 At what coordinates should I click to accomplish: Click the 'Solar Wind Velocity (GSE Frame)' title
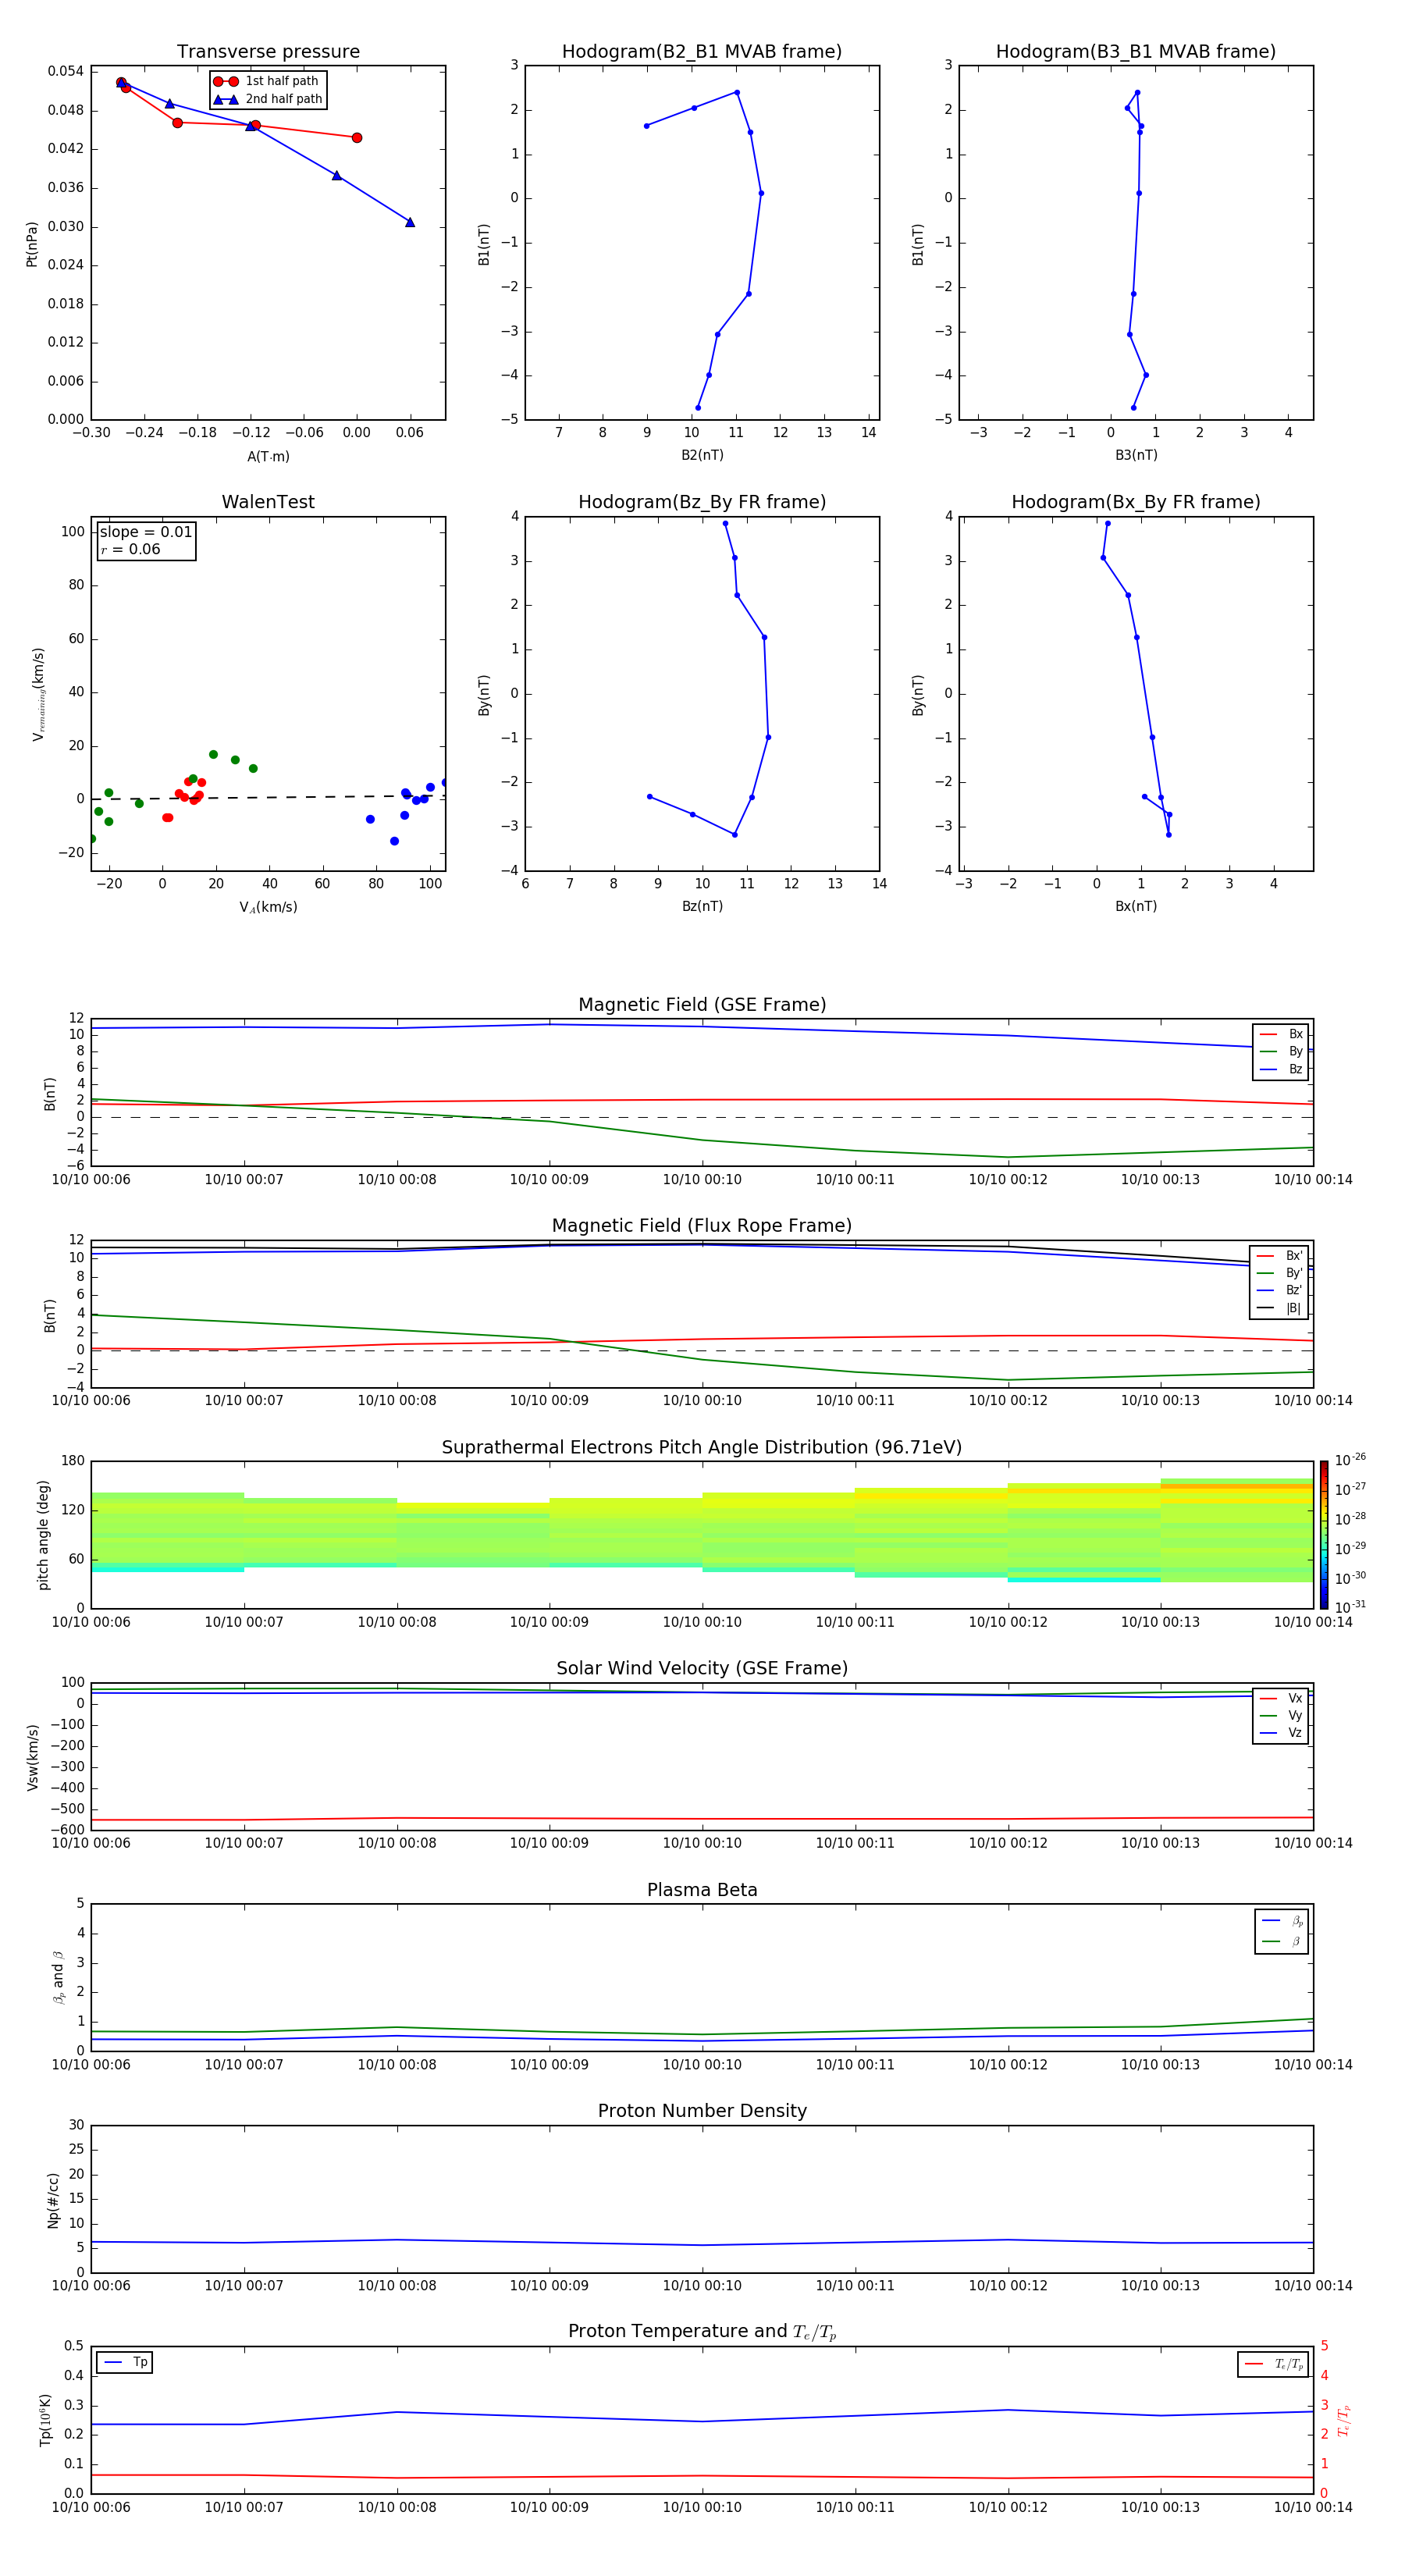[702, 1668]
